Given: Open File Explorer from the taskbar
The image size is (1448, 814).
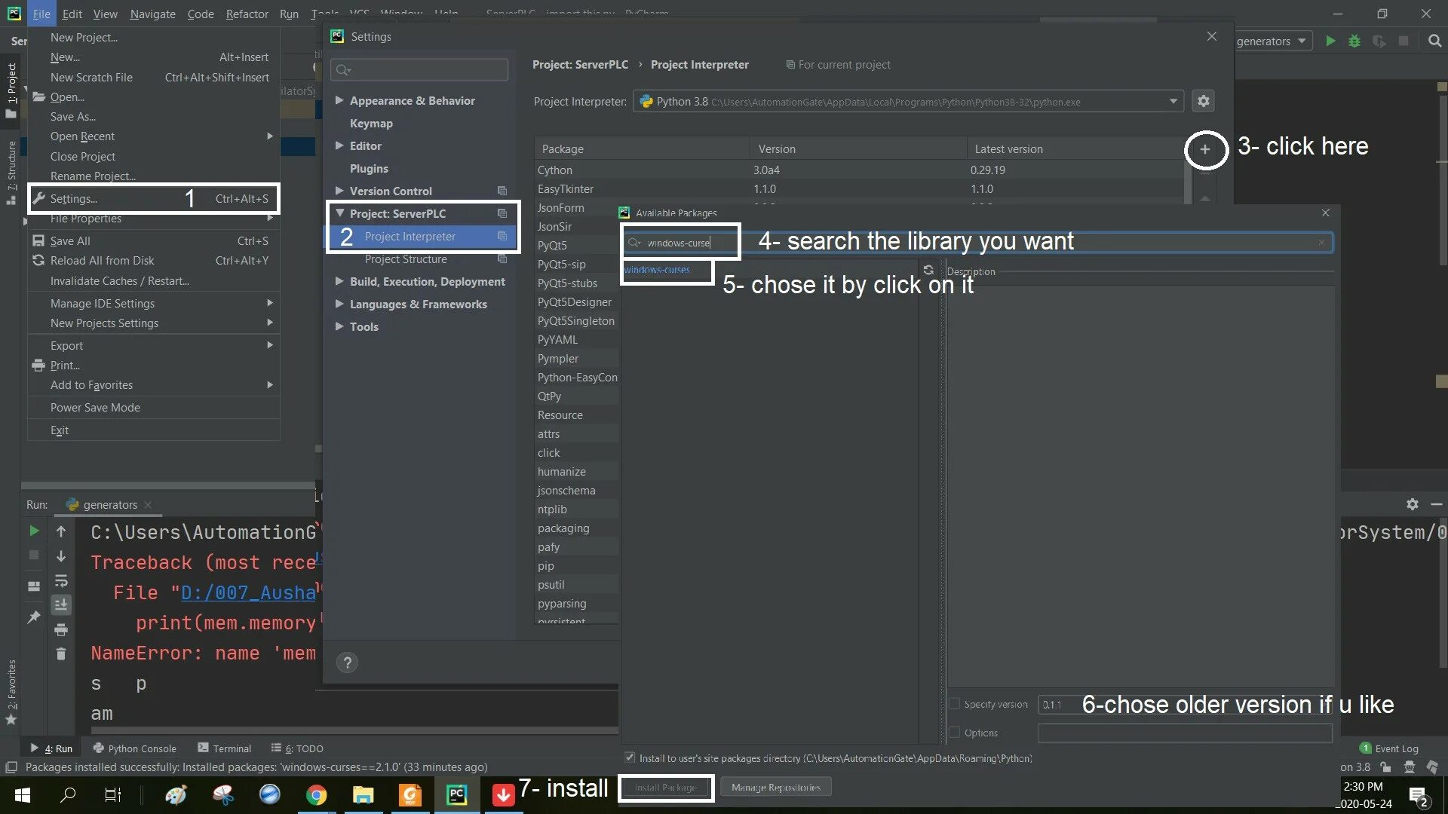Looking at the screenshot, I should coord(363,795).
